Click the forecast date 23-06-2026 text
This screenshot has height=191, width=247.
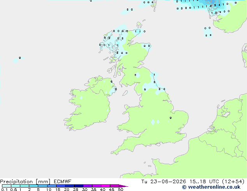pos(168,182)
